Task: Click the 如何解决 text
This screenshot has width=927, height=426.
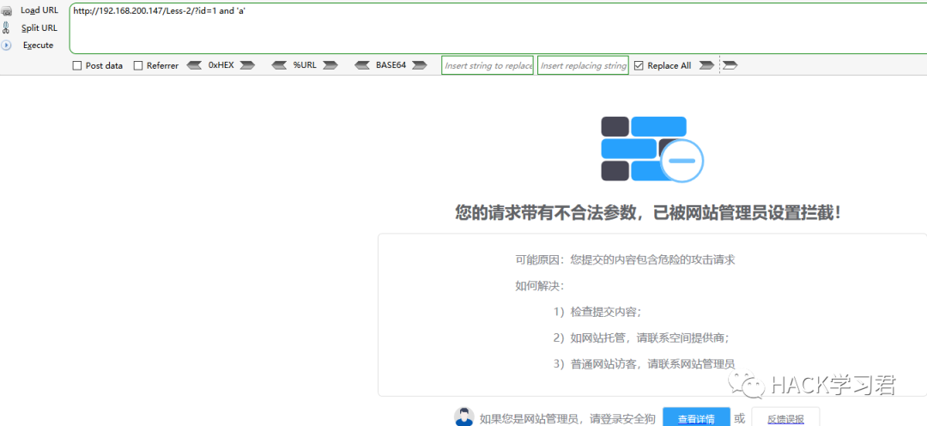Action: pyautogui.click(x=540, y=286)
